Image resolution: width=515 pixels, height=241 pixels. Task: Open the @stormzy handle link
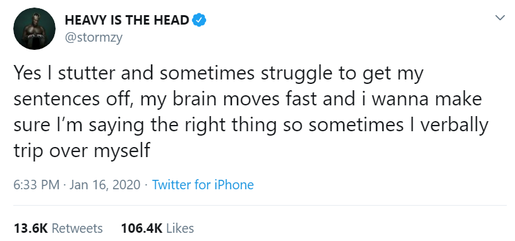(94, 37)
